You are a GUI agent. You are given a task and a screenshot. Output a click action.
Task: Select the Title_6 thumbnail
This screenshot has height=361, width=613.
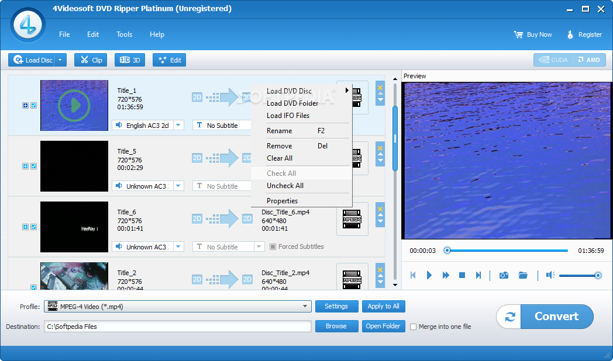click(74, 227)
